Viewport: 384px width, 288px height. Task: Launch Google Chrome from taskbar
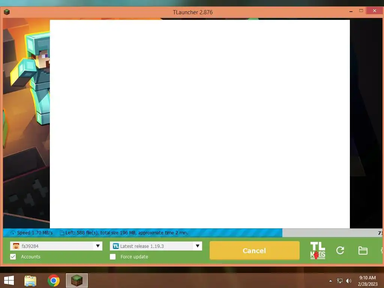point(54,280)
